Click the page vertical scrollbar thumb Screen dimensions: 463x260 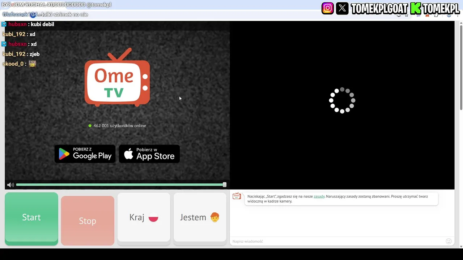pyautogui.click(x=461, y=68)
